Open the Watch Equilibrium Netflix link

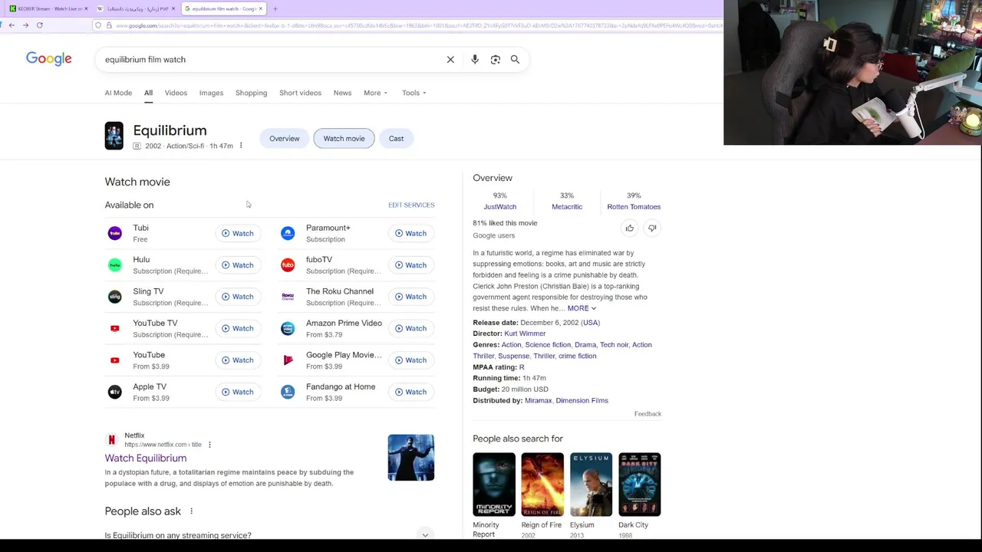[x=146, y=458]
